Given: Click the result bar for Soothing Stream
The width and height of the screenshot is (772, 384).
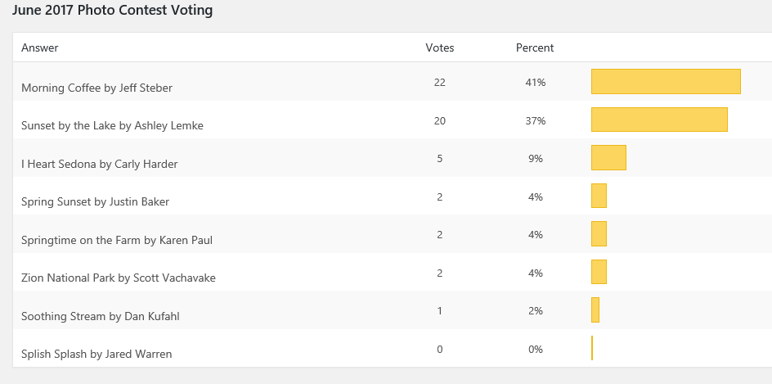Looking at the screenshot, I should tap(595, 310).
